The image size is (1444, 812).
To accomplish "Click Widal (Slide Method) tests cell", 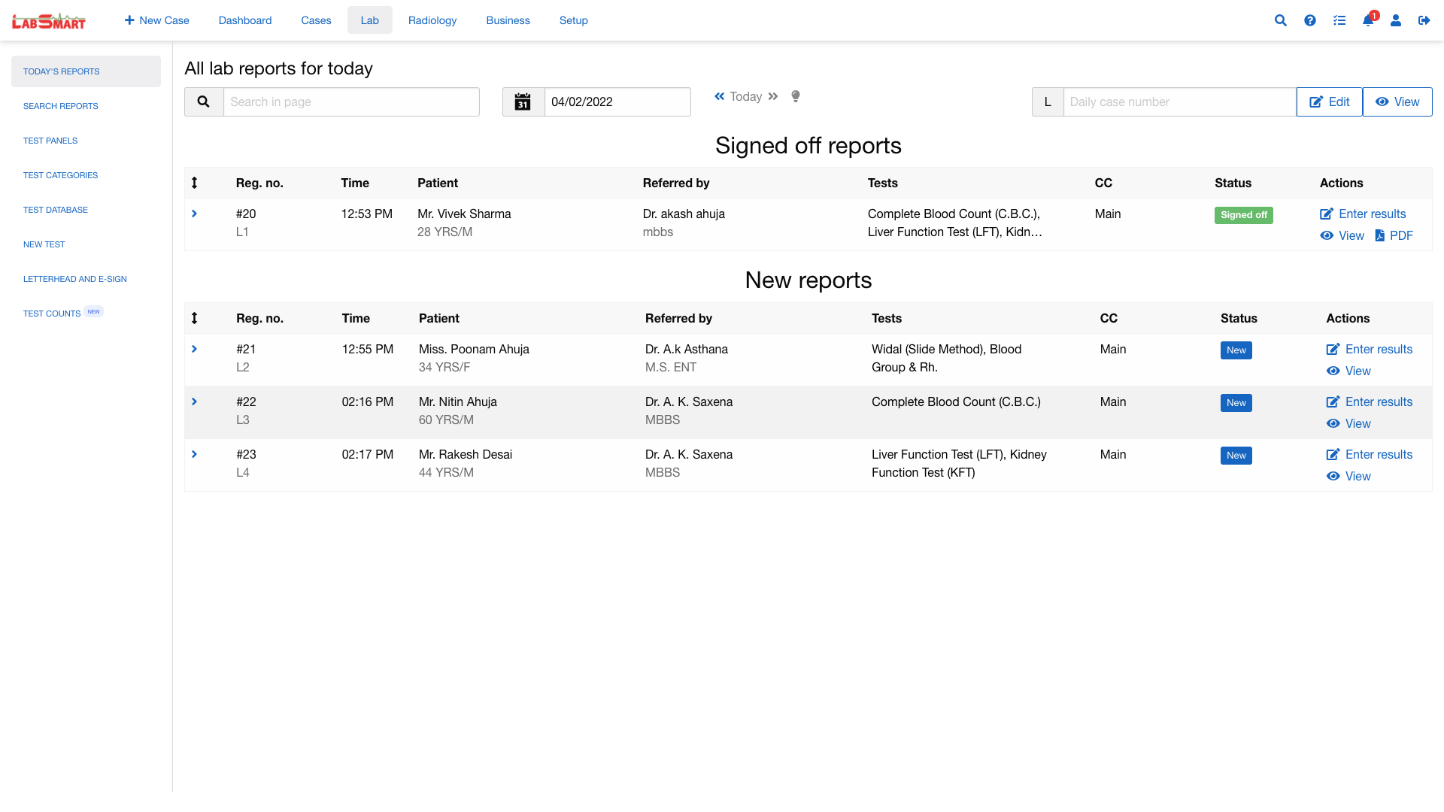I will click(x=946, y=358).
